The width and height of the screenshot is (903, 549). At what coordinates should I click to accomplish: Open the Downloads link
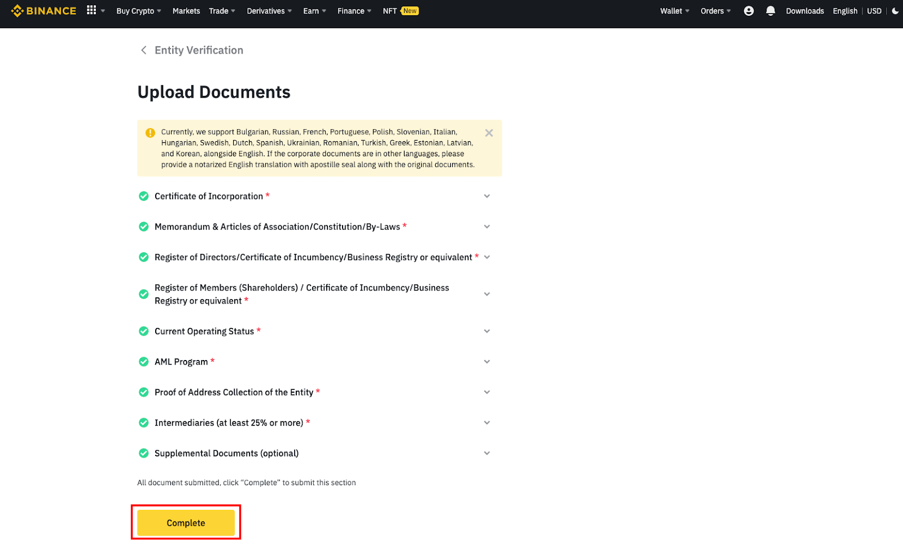[804, 11]
